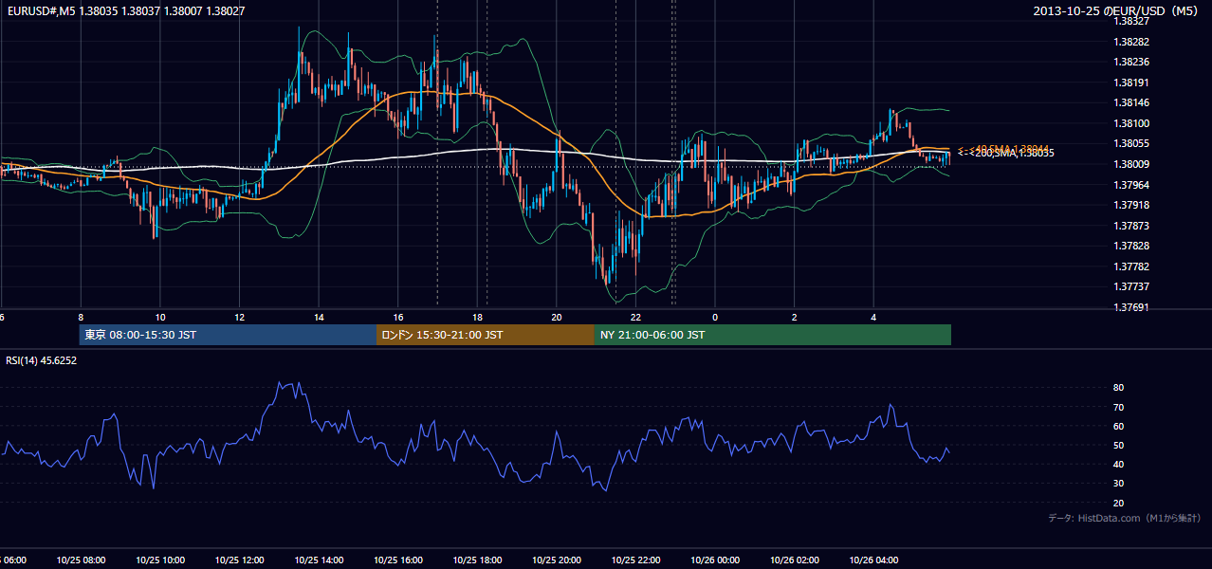This screenshot has width=1212, height=569.
Task: Click the hour label 12 under price chart
Action: click(239, 318)
